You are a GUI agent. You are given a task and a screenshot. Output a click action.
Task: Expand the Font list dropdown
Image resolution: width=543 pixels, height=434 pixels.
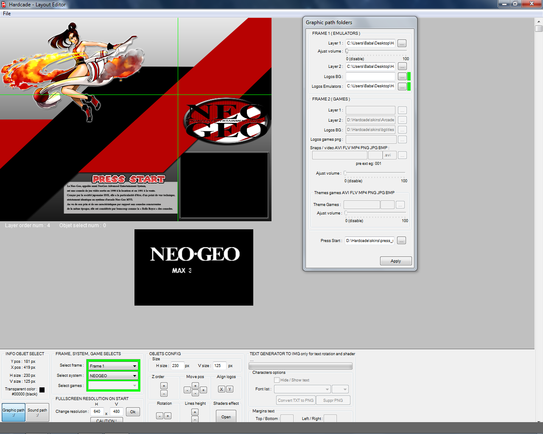coord(302,389)
